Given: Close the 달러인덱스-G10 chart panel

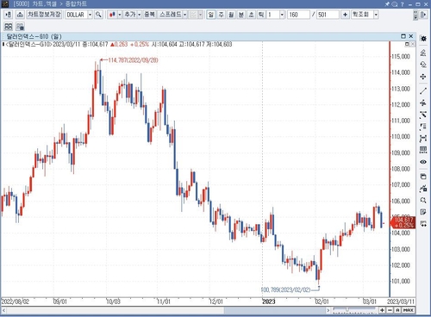Looking at the screenshot, I should 411,36.
